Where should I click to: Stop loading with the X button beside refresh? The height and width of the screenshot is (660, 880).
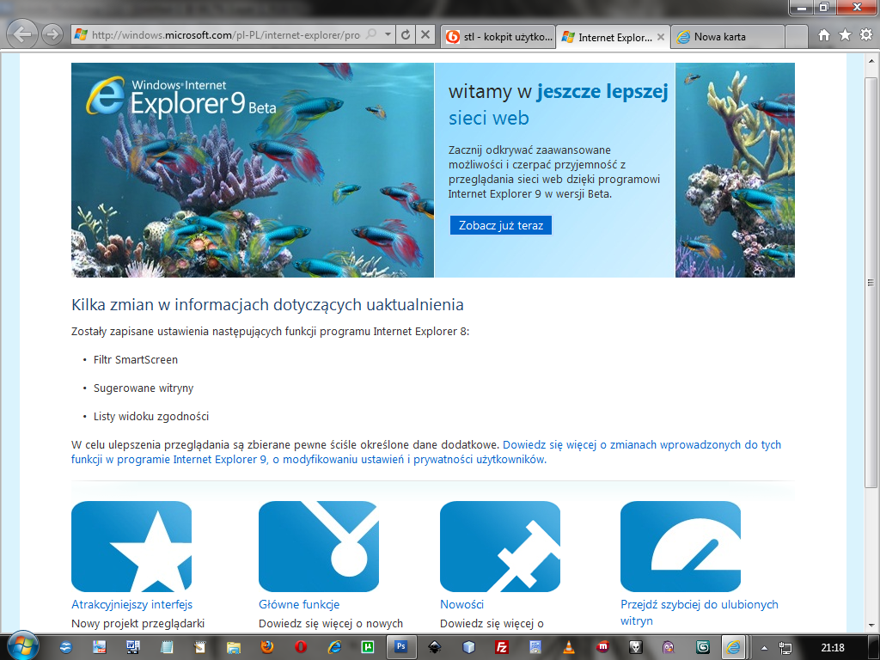[425, 34]
